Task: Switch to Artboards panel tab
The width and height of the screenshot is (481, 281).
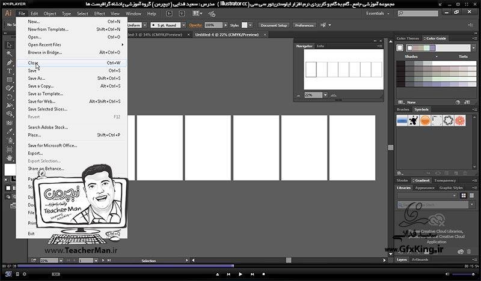Action: coord(420,259)
